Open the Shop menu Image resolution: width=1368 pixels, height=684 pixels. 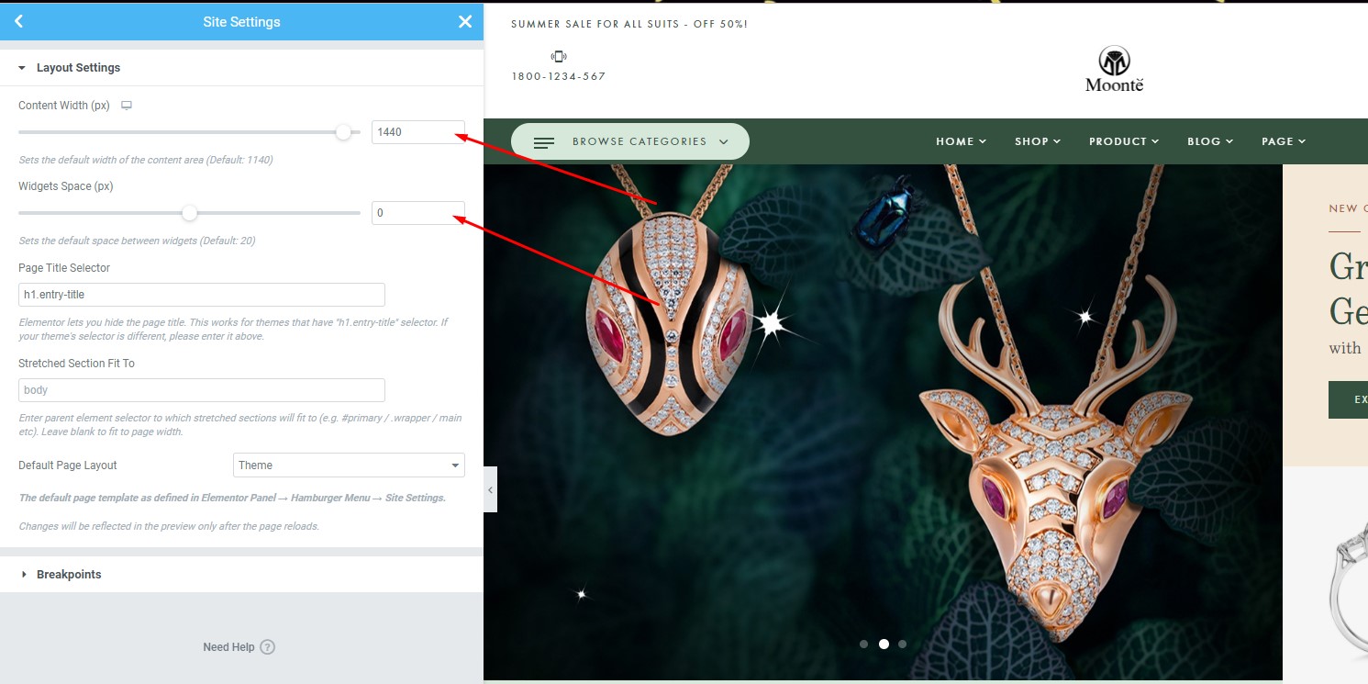[x=1038, y=141]
